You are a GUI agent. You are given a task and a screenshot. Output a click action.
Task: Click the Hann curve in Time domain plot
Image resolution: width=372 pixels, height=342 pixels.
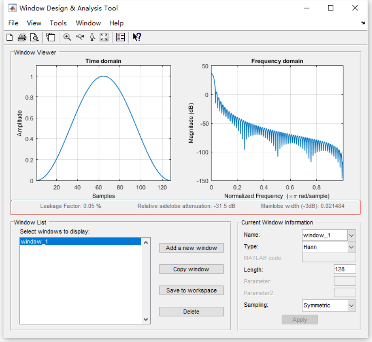103,76
